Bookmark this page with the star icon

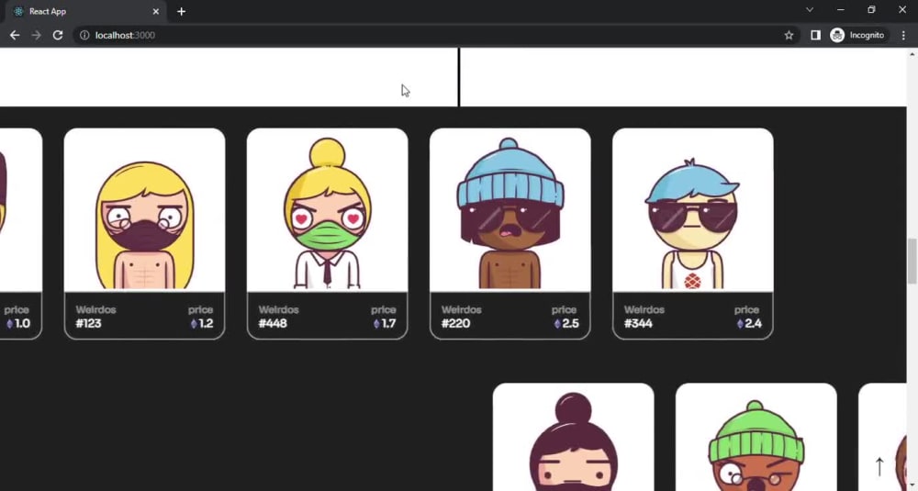[x=789, y=35]
